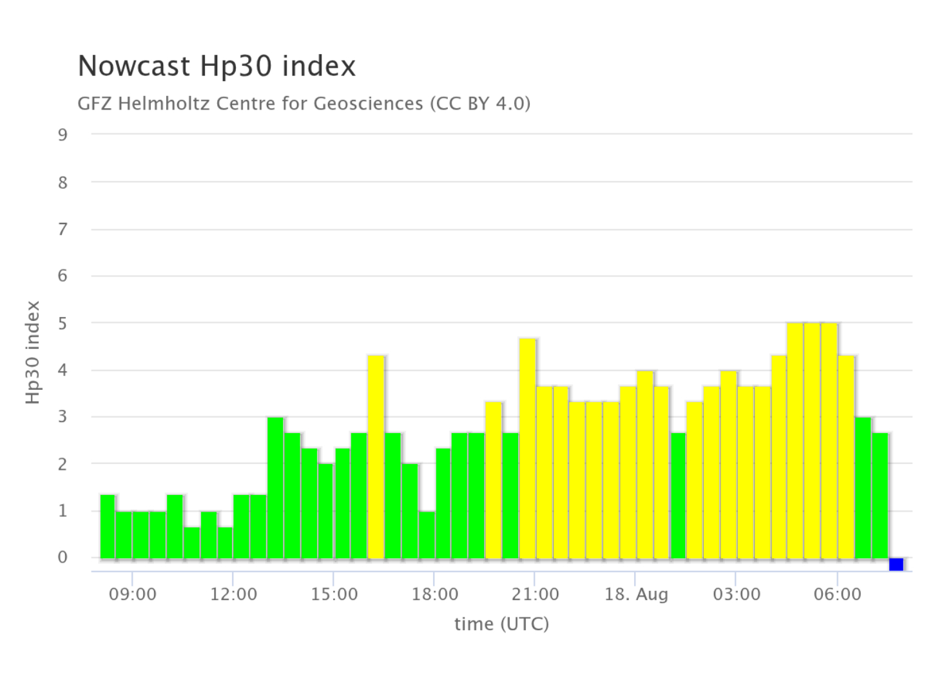Click the y-axis value label '8'
This screenshot has width=928, height=696.
[x=63, y=182]
